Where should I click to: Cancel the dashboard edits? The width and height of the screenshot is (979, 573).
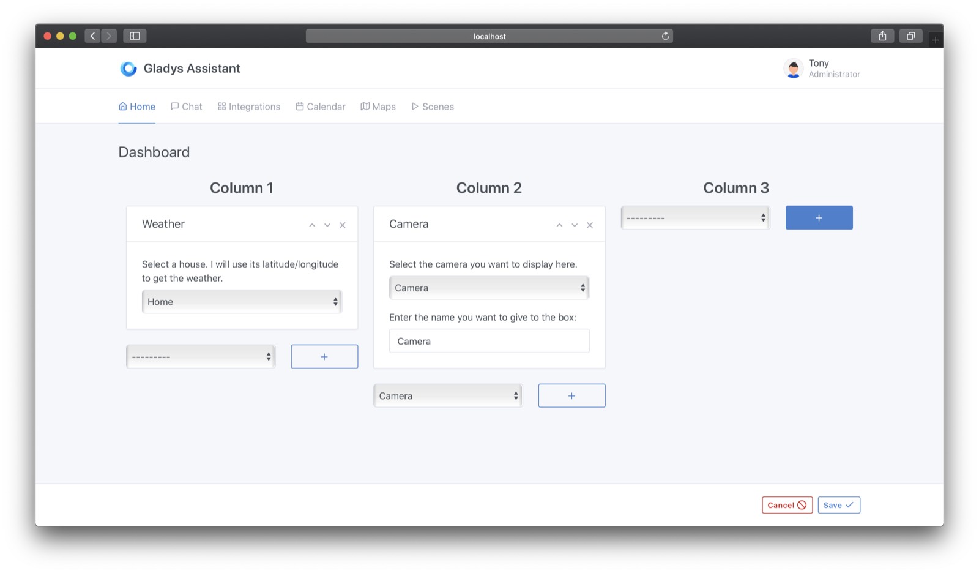(x=787, y=505)
